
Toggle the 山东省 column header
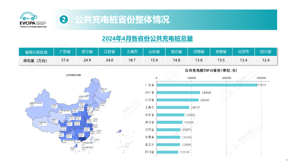(154, 52)
